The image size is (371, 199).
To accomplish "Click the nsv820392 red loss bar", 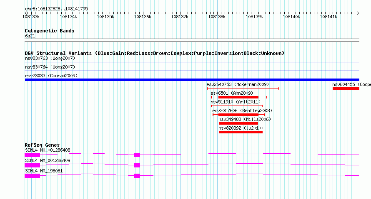I will point(241,132).
